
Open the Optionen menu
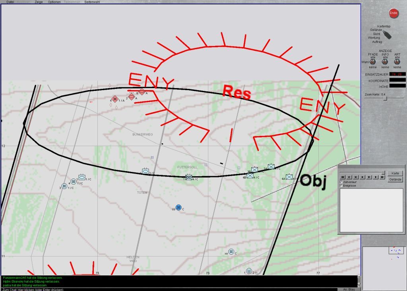54,2
